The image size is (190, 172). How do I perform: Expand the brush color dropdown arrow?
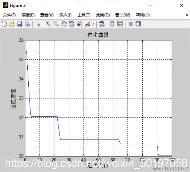click(93, 24)
